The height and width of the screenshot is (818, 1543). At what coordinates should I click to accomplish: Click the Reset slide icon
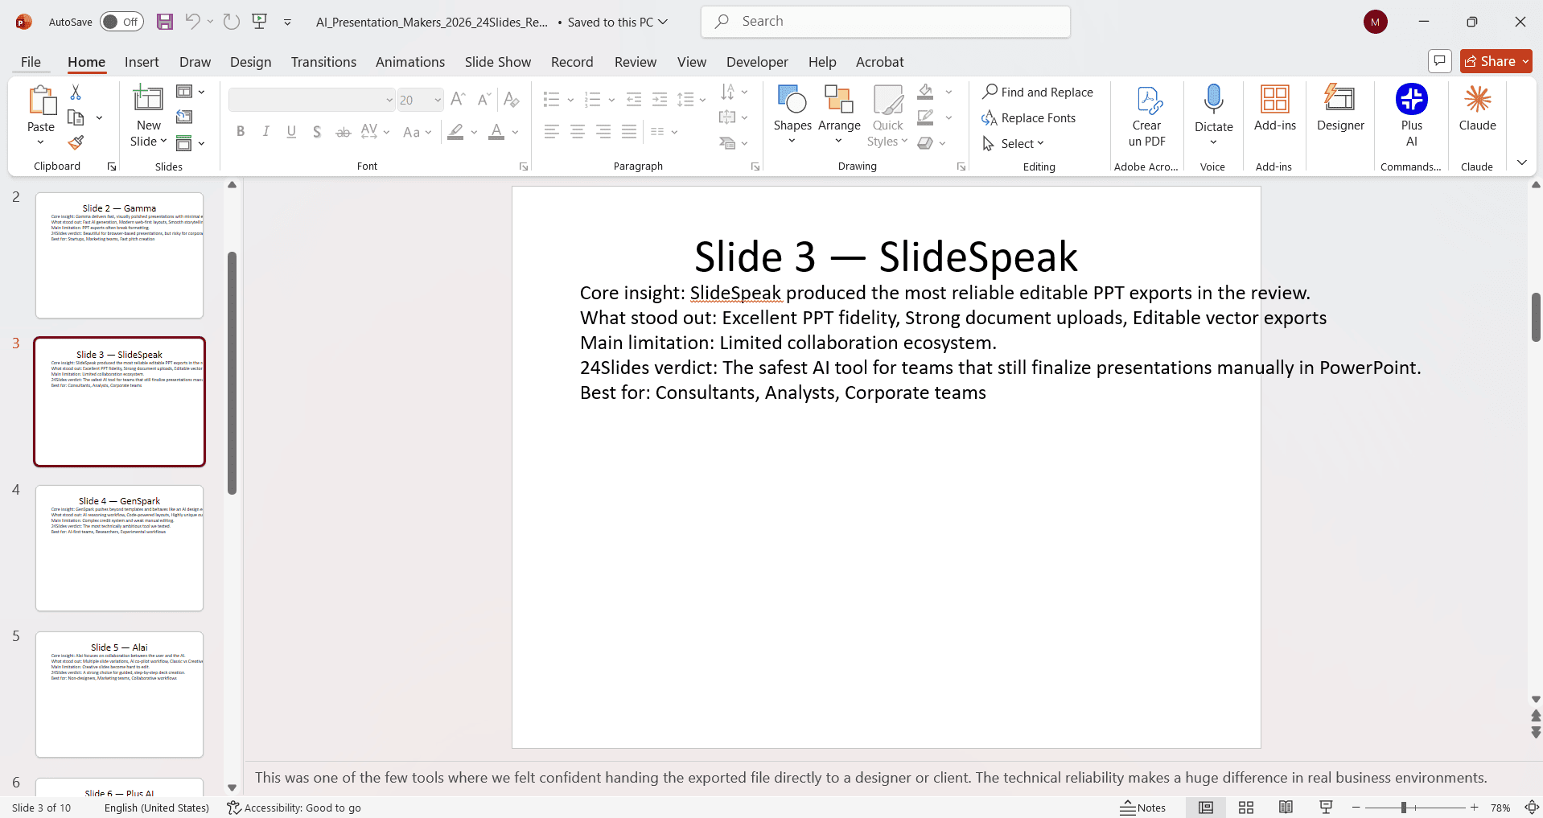coord(184,117)
